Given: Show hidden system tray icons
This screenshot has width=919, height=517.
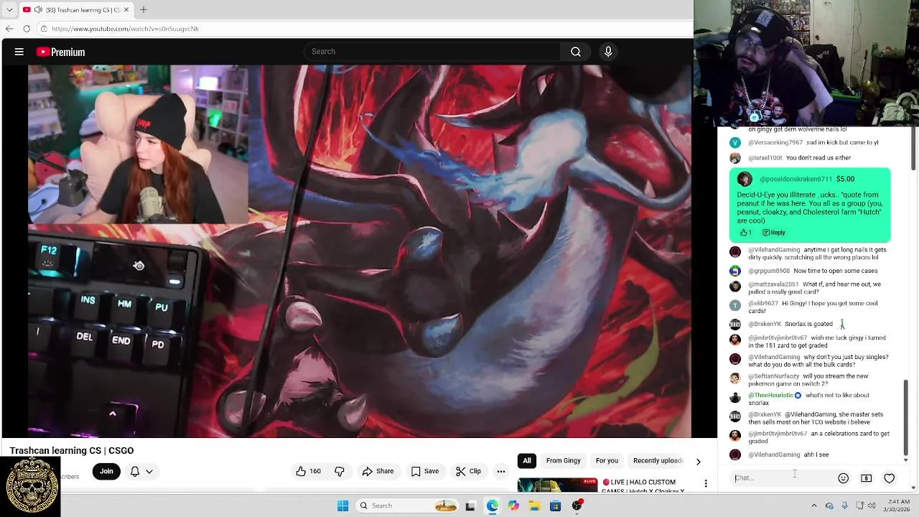Looking at the screenshot, I should [813, 506].
